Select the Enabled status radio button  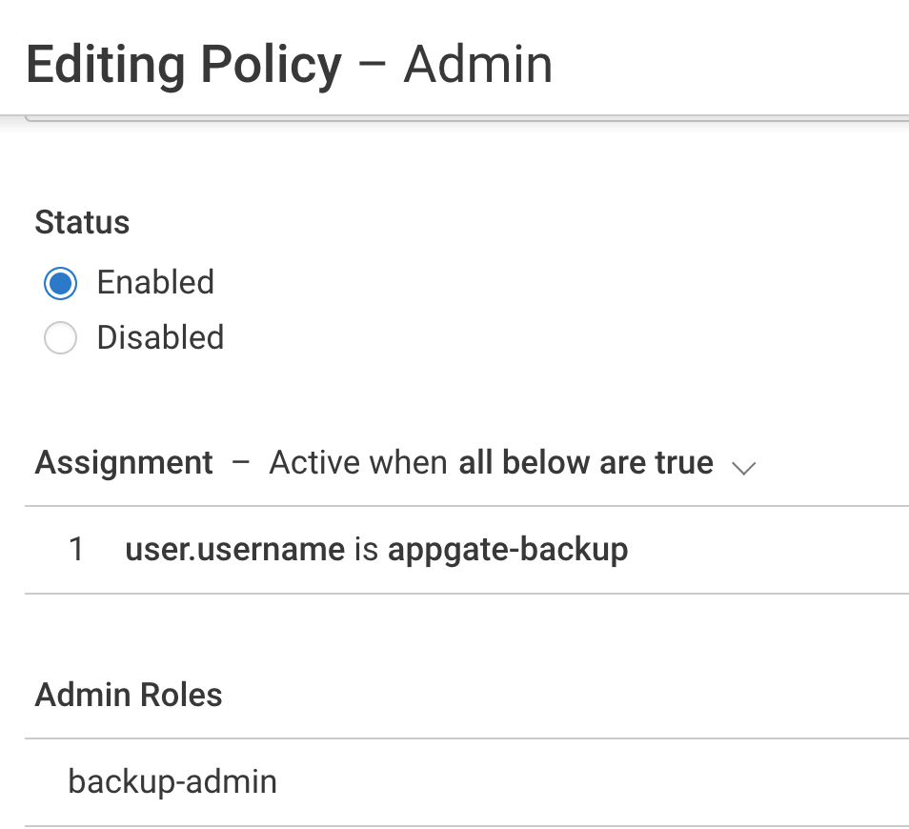(59, 282)
